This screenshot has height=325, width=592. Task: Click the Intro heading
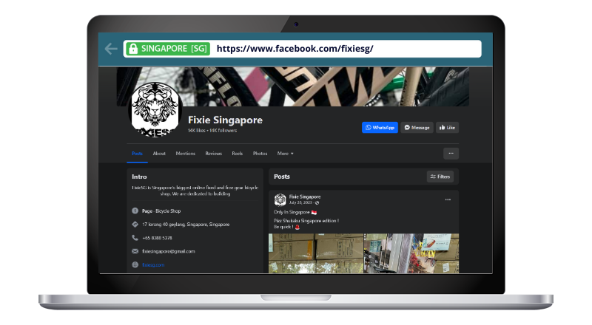coord(139,177)
